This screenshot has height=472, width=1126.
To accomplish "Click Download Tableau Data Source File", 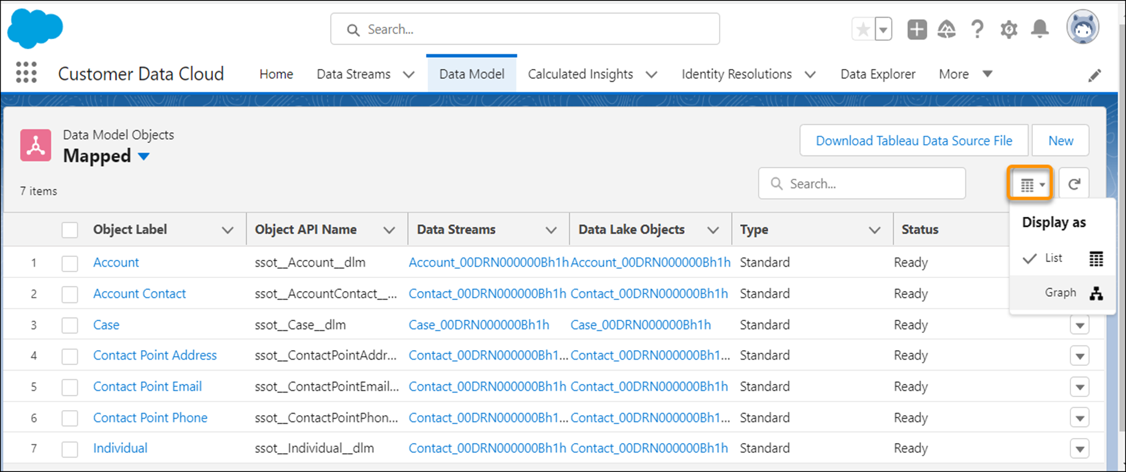I will tap(914, 141).
